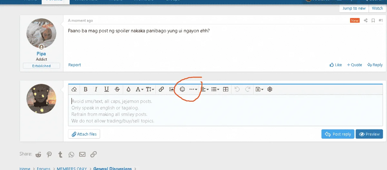Bookmark post #1 with the bookmark icon
Viewport: 387px width, 170px height.
pyautogui.click(x=373, y=21)
